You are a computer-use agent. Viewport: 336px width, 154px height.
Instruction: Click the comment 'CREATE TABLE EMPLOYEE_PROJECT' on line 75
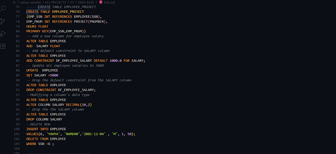[x=67, y=7]
